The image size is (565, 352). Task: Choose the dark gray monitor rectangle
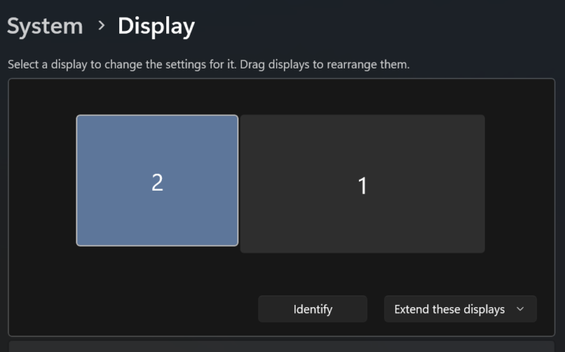click(x=412, y=221)
